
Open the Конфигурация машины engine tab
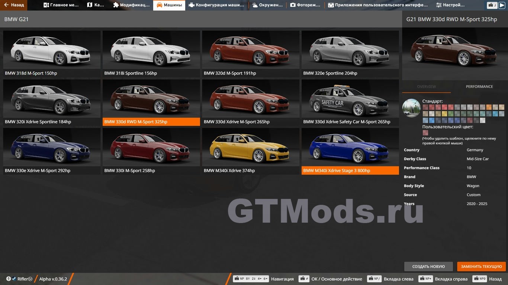tap(216, 5)
